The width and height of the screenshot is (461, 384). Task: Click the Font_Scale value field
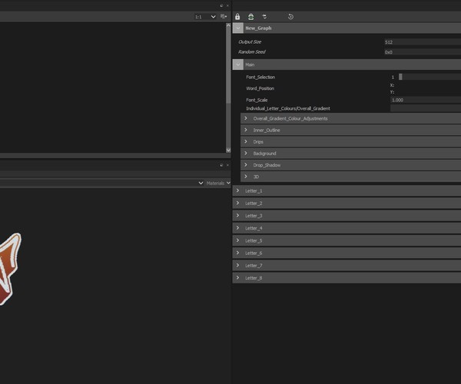(x=426, y=100)
